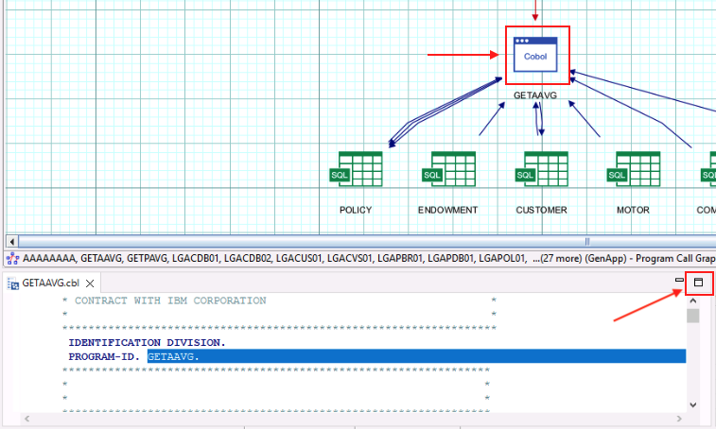Switch to the GETAAVG.cbl editor tab

pos(51,283)
